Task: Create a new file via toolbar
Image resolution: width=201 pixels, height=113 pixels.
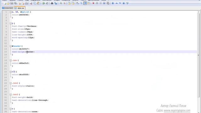Action: tap(5, 3)
